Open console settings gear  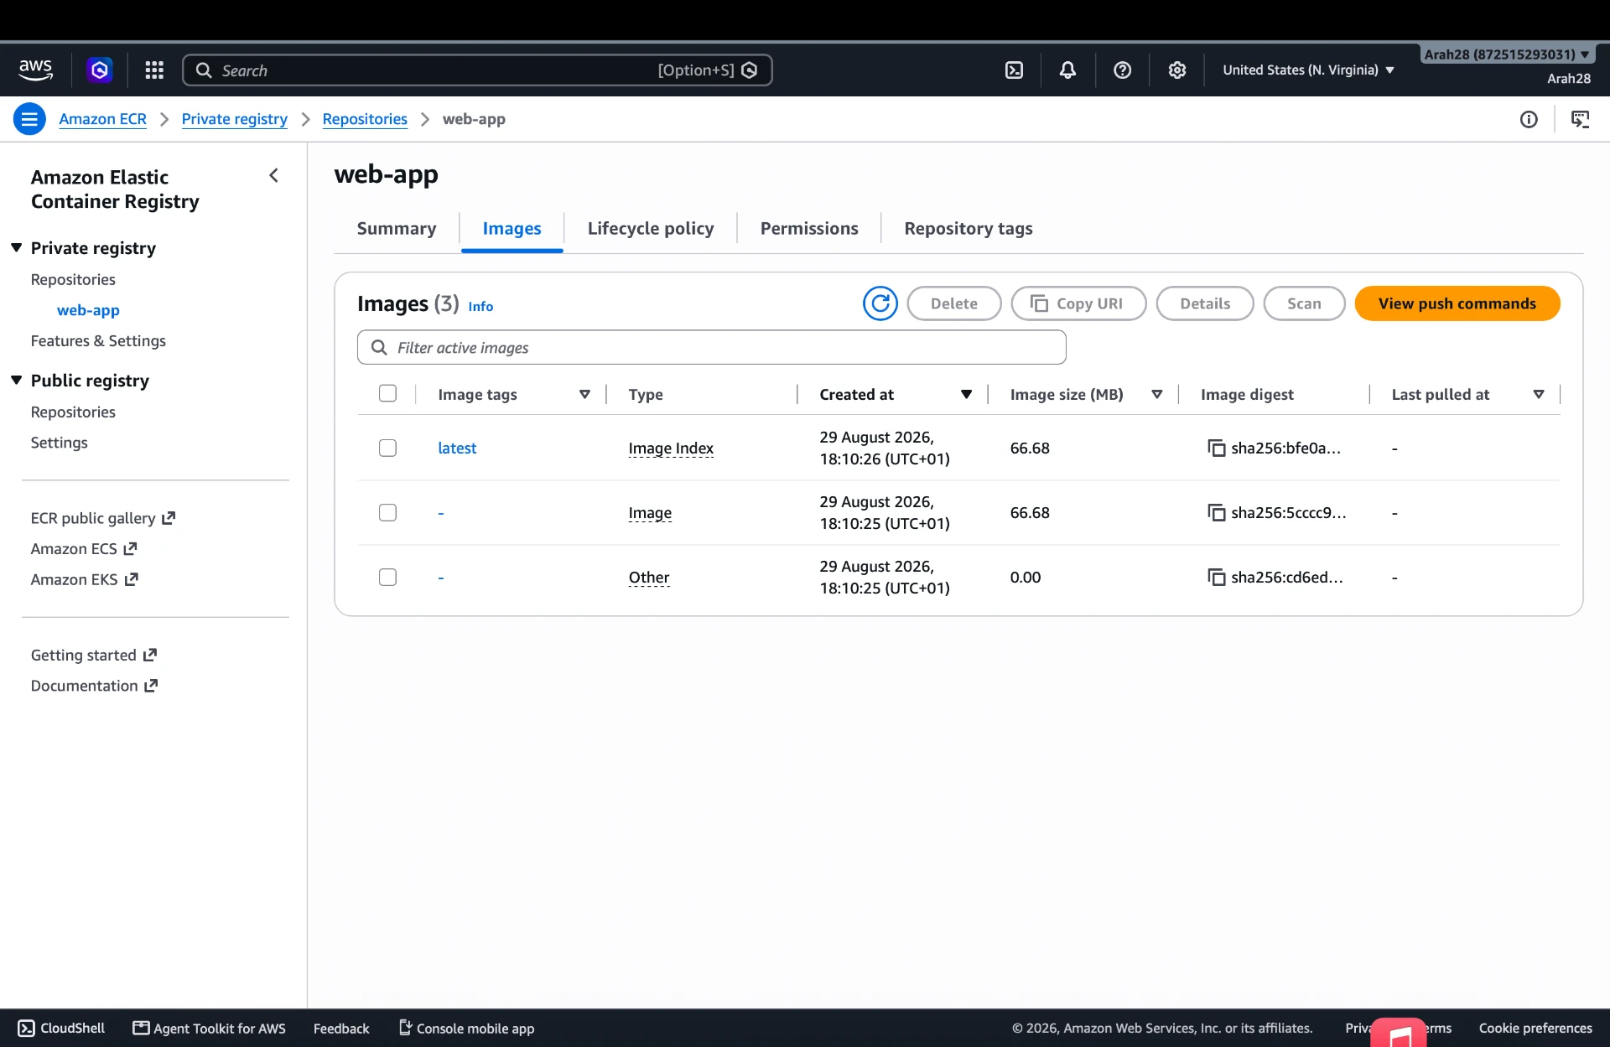pos(1177,70)
